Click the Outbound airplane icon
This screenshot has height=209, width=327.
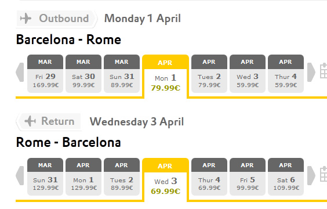pyautogui.click(x=26, y=19)
